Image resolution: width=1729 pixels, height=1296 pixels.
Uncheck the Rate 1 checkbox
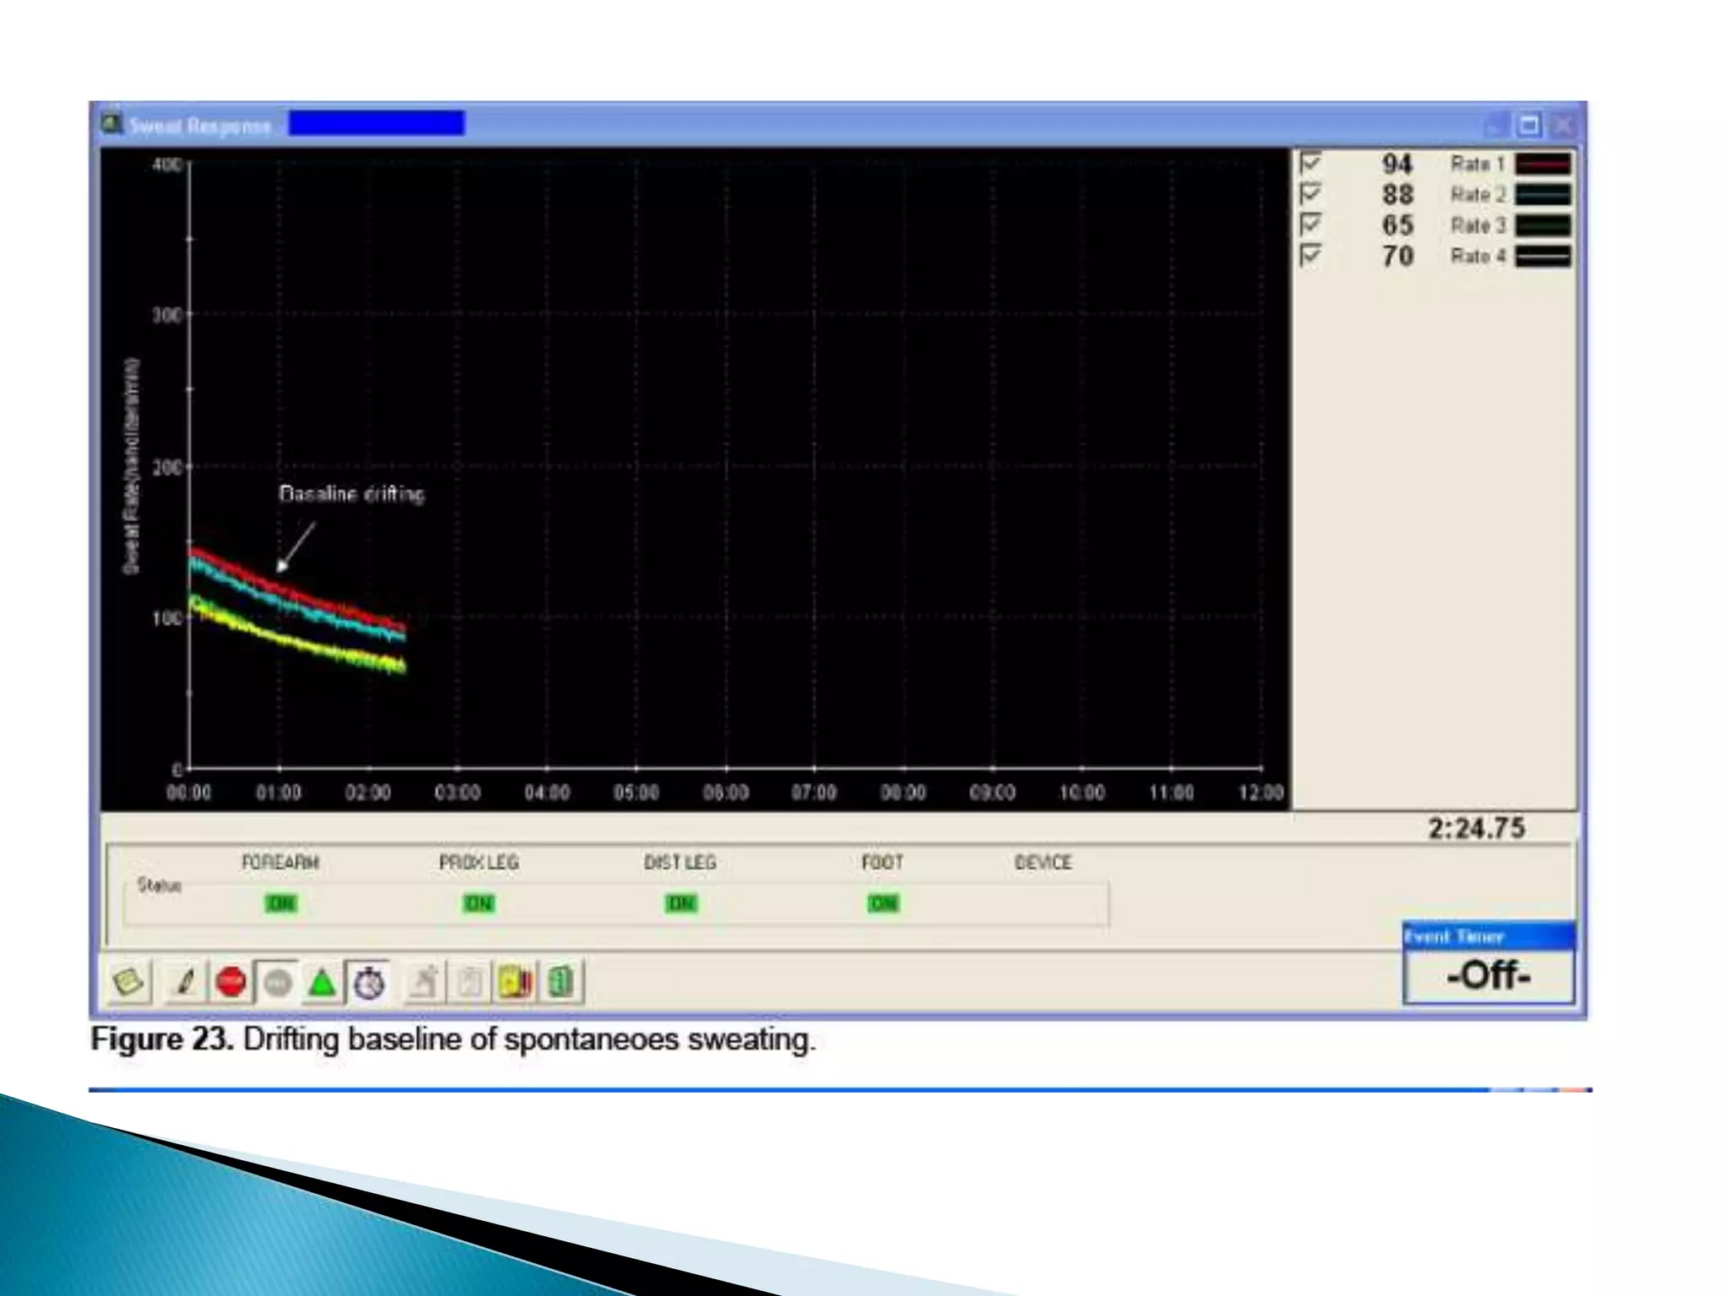[1310, 162]
